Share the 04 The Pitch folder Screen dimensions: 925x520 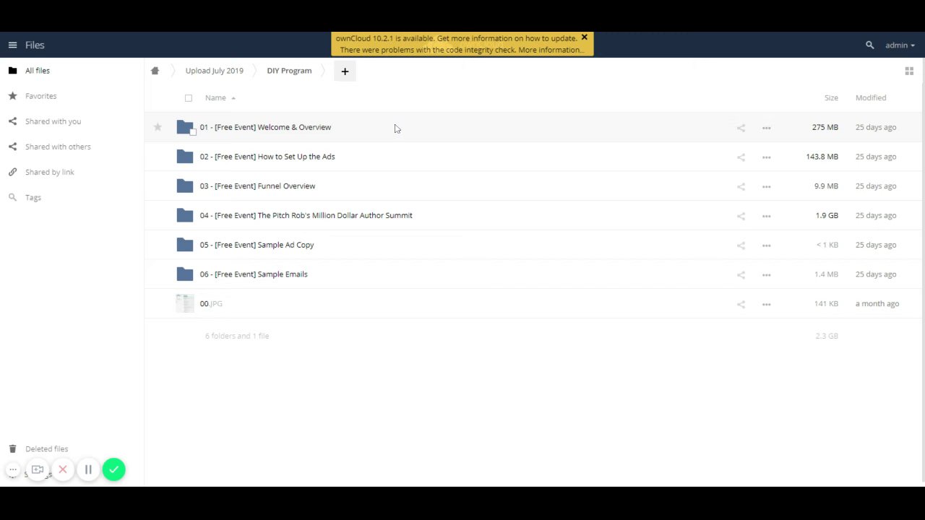741,216
